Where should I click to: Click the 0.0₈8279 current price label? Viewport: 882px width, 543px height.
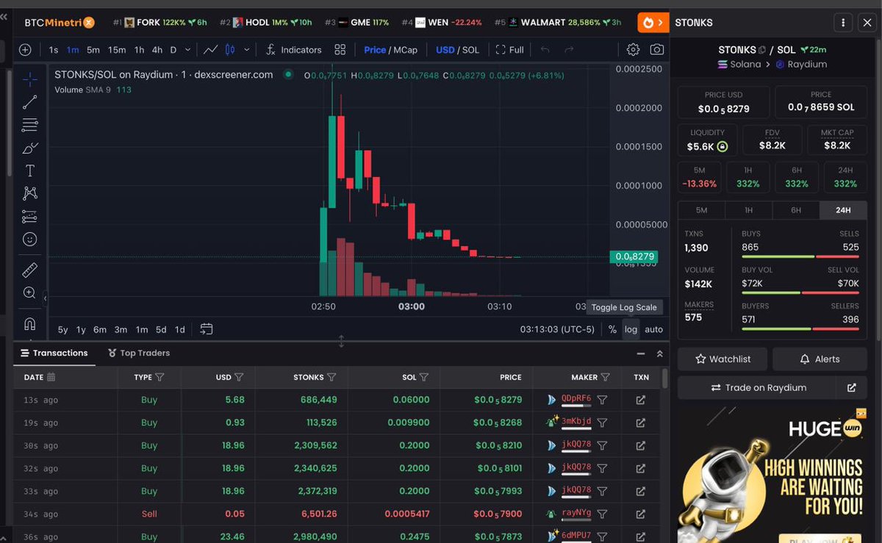[634, 256]
